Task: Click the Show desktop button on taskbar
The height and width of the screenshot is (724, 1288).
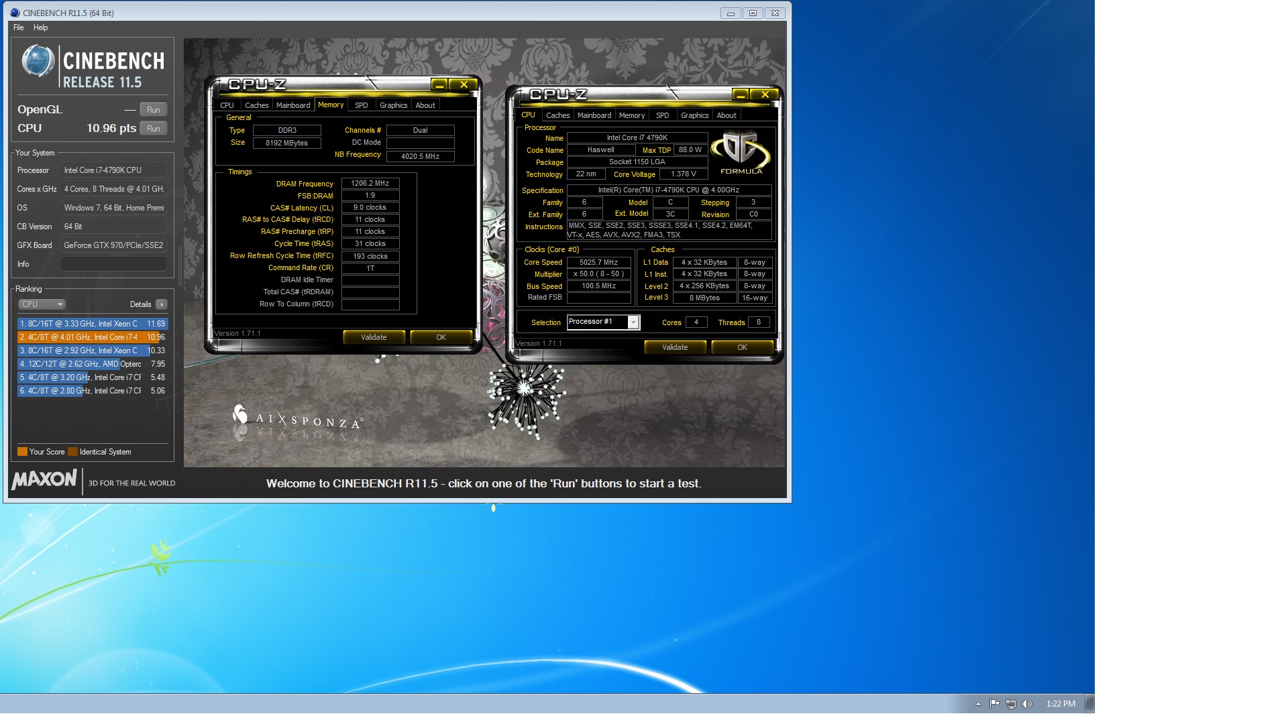Action: point(1089,704)
